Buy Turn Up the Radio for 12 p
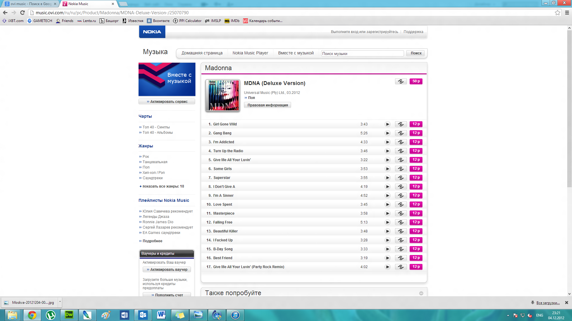 pyautogui.click(x=416, y=151)
